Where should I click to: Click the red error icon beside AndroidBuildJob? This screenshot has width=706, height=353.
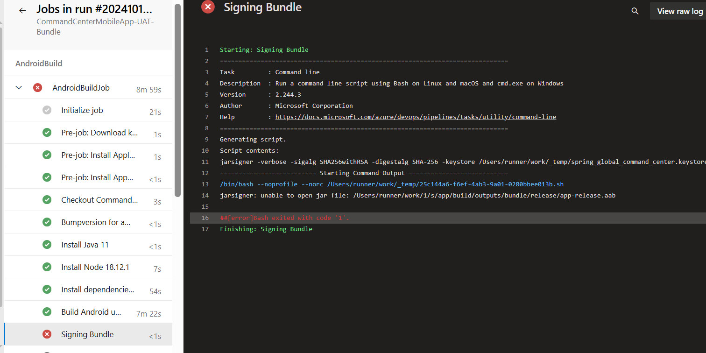[x=37, y=87]
